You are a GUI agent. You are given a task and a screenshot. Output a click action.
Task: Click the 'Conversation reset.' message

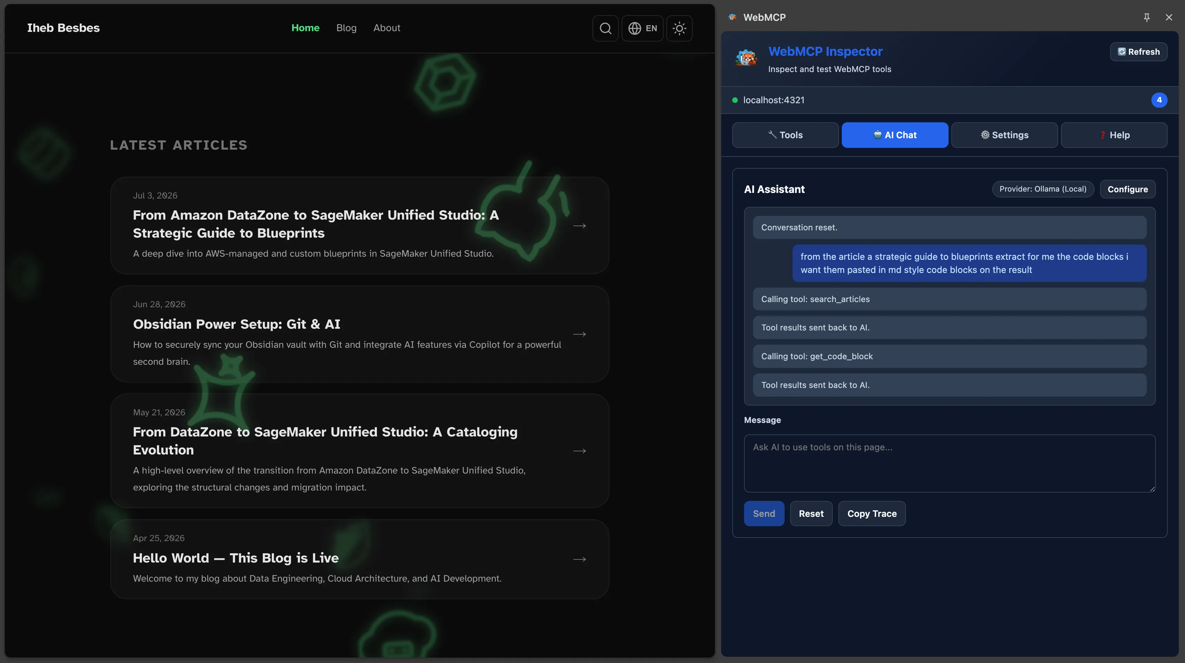coord(950,228)
